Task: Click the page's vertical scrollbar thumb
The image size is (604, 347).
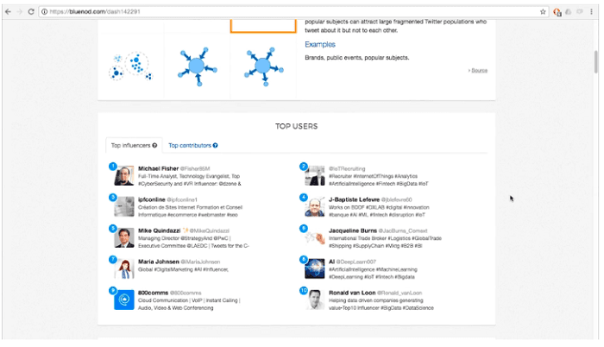Action: coord(596,61)
